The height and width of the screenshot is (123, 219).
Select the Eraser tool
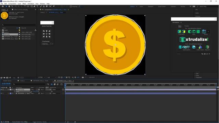coord(47,6)
